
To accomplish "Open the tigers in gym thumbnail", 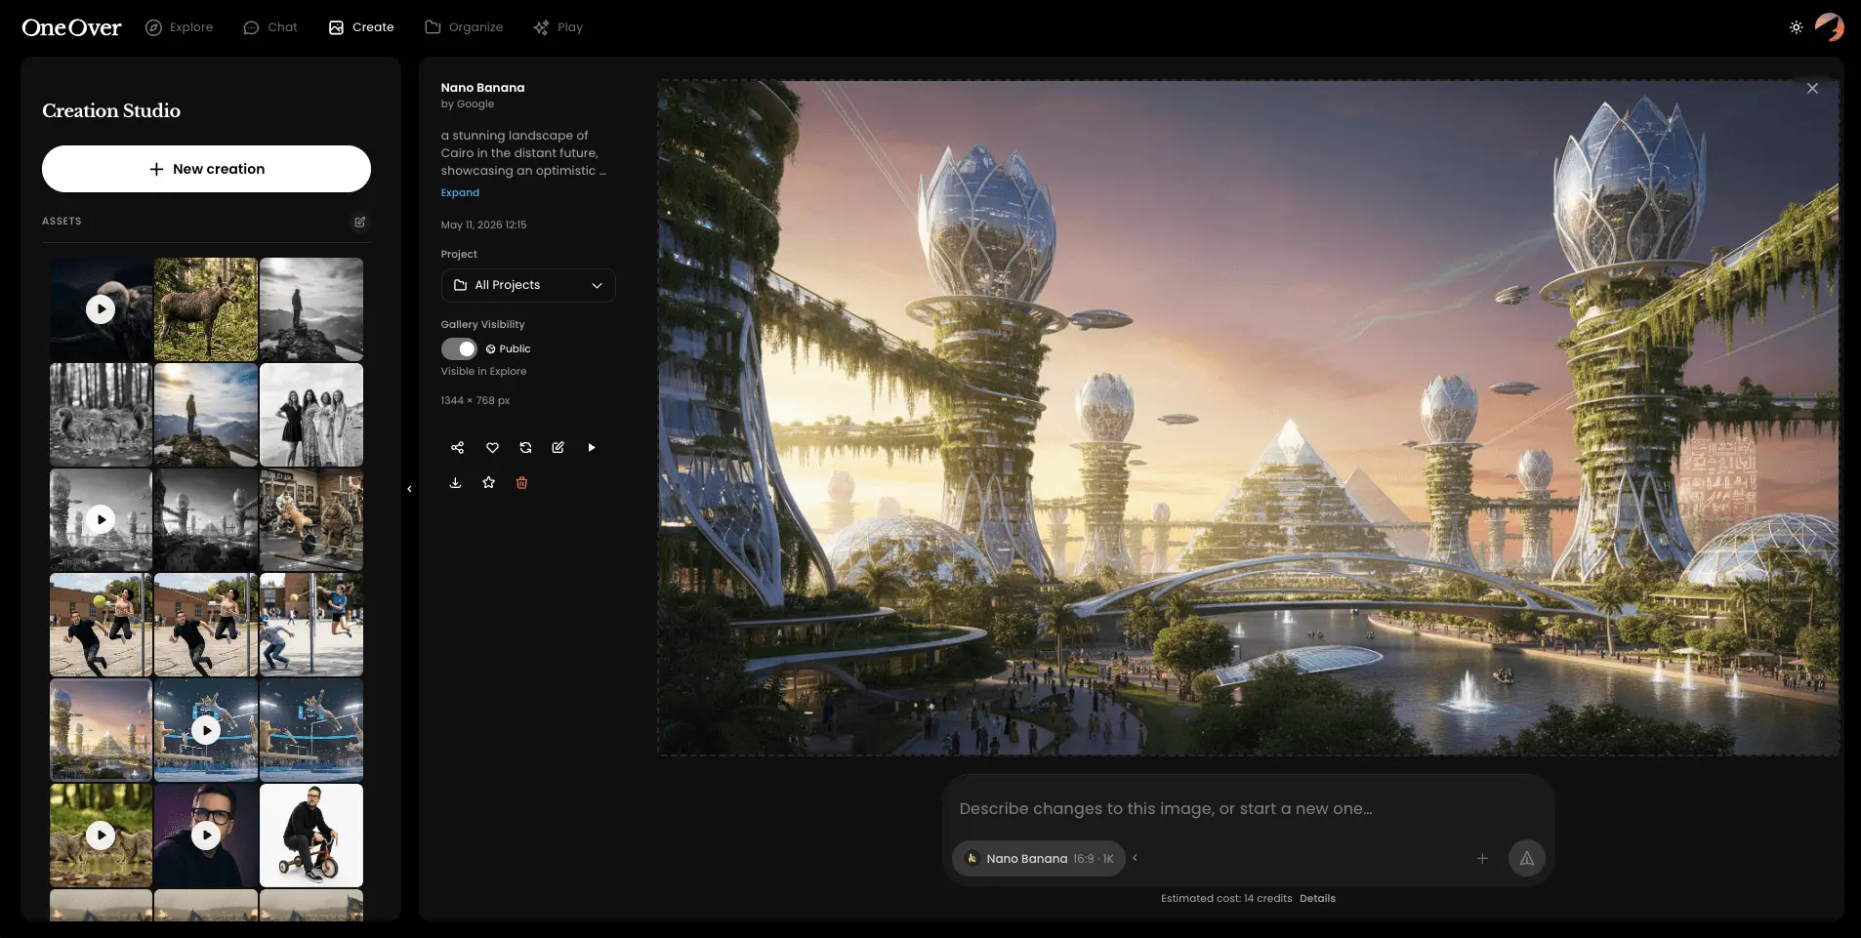I will coord(311,520).
